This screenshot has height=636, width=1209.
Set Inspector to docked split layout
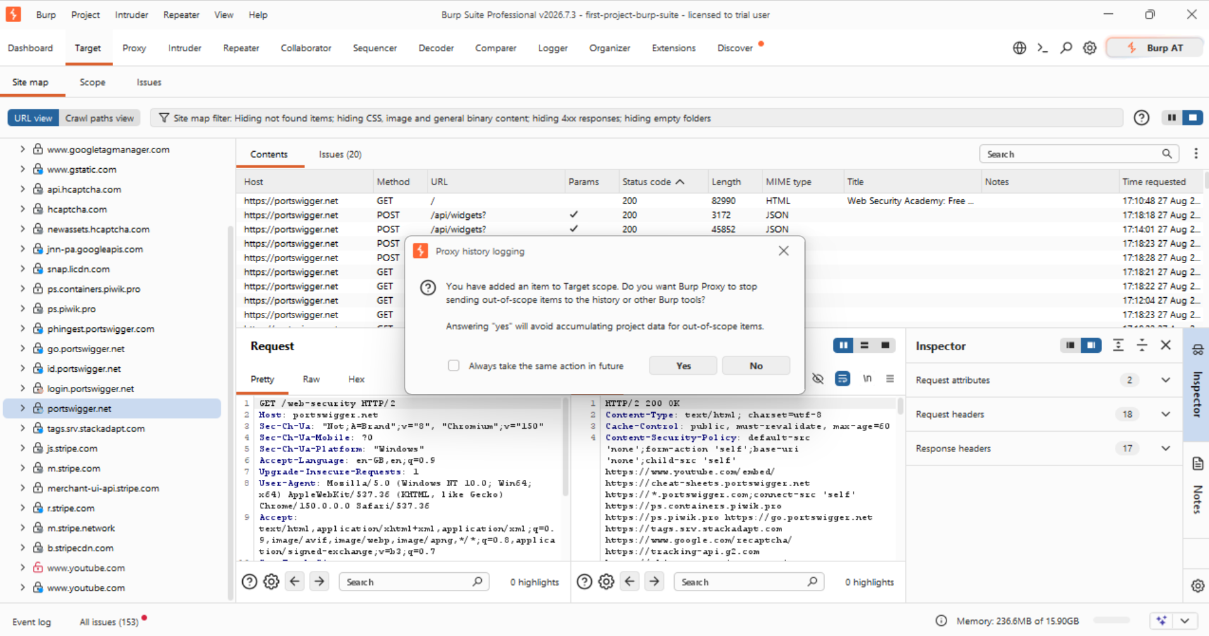1091,345
